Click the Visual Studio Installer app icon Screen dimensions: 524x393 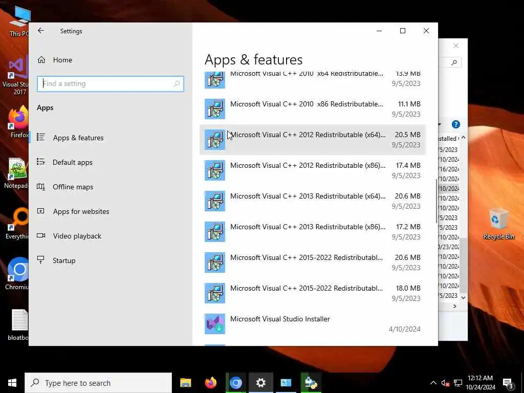215,324
